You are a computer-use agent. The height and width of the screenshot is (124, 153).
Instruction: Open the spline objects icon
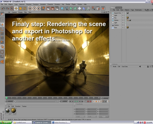point(67,8)
